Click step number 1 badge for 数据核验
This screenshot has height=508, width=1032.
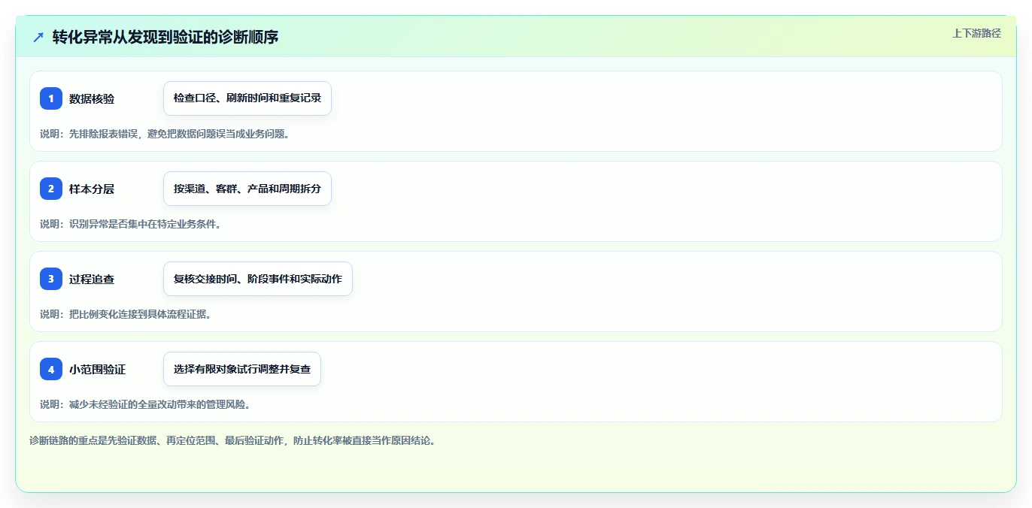pyautogui.click(x=51, y=98)
